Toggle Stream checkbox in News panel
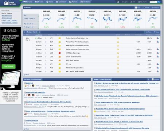Screen dimensions: 164x131 [x=153, y=79]
